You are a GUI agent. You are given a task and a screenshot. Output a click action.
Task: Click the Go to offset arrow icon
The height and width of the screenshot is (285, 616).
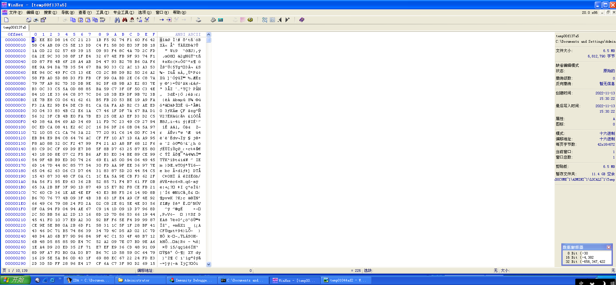click(162, 20)
